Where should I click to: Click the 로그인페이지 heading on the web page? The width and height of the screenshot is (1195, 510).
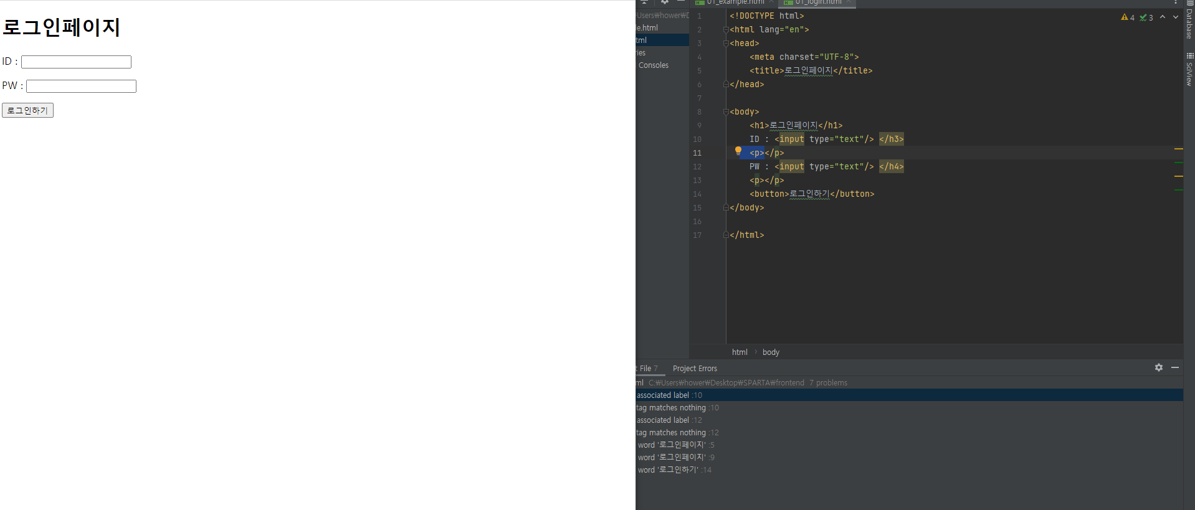point(61,27)
